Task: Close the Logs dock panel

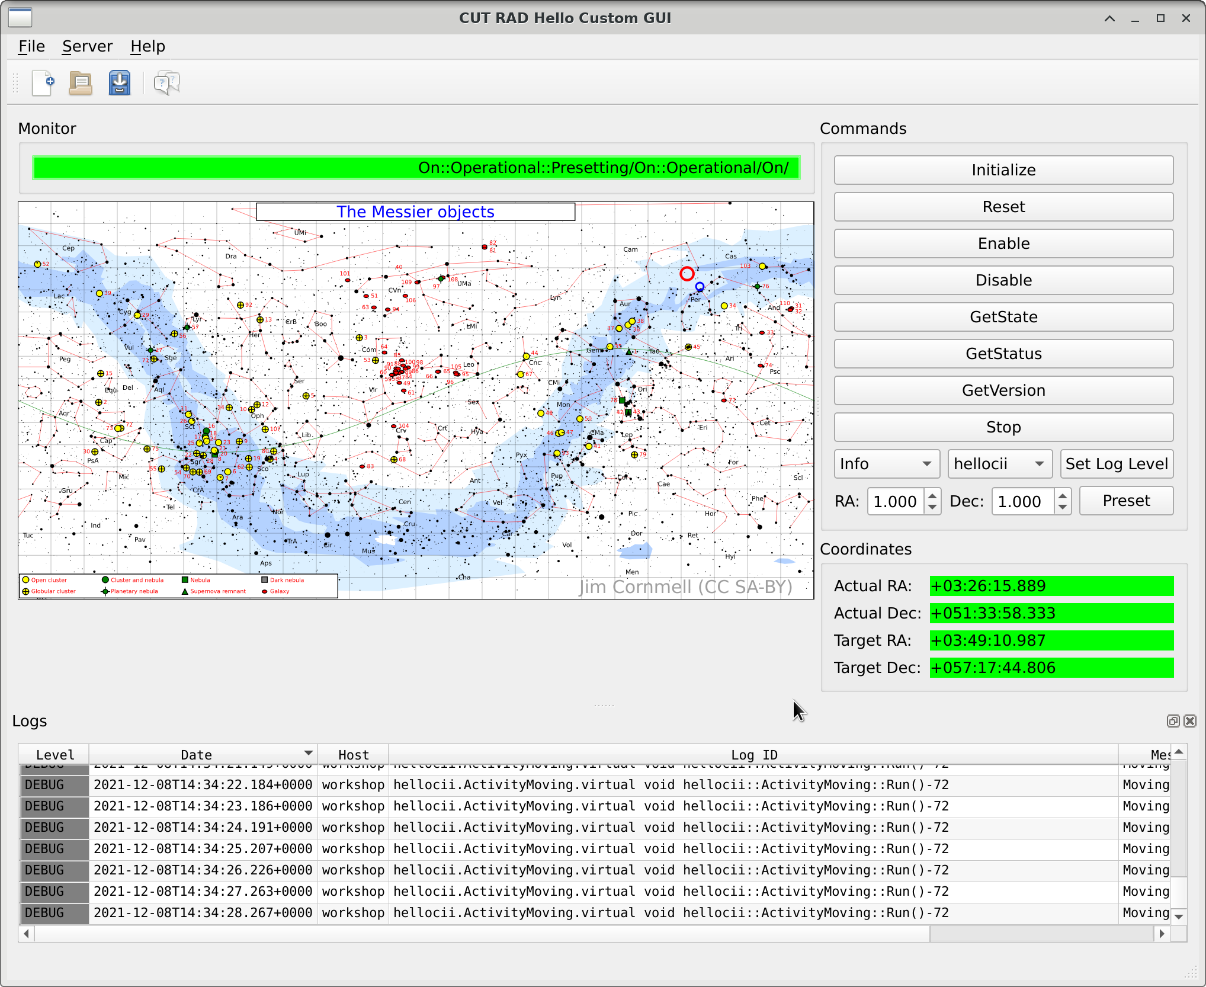Action: (x=1190, y=721)
